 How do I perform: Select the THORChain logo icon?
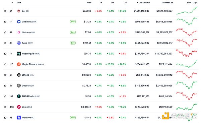point(19,96)
